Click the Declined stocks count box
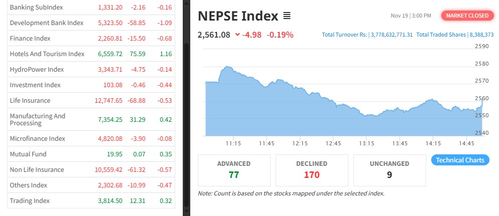 coord(311,169)
